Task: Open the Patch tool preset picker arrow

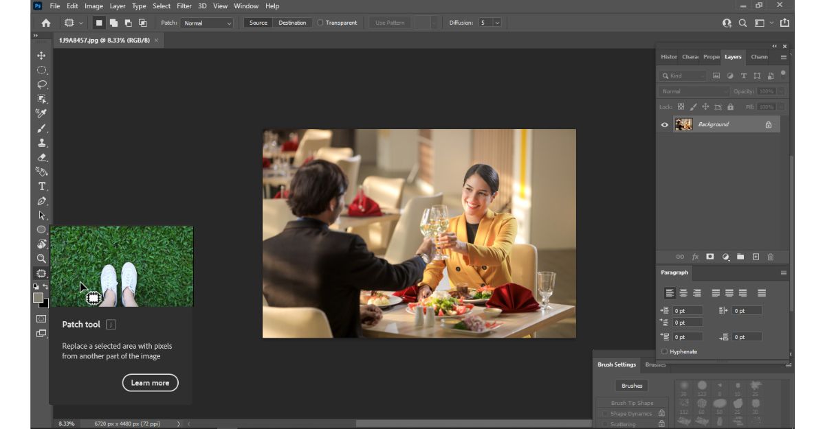Action: [81, 23]
